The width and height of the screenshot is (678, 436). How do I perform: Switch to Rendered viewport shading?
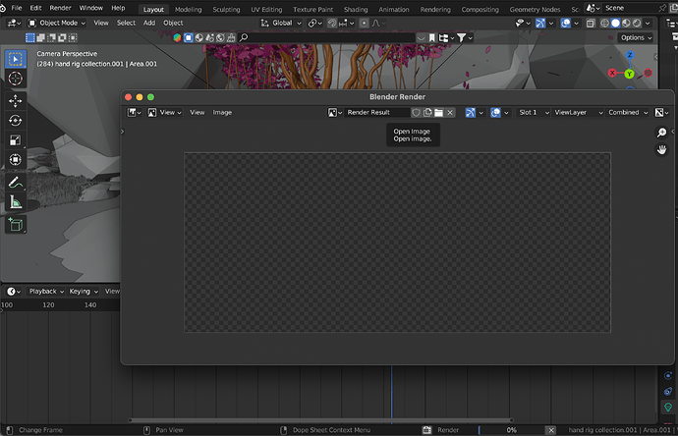pyautogui.click(x=637, y=23)
